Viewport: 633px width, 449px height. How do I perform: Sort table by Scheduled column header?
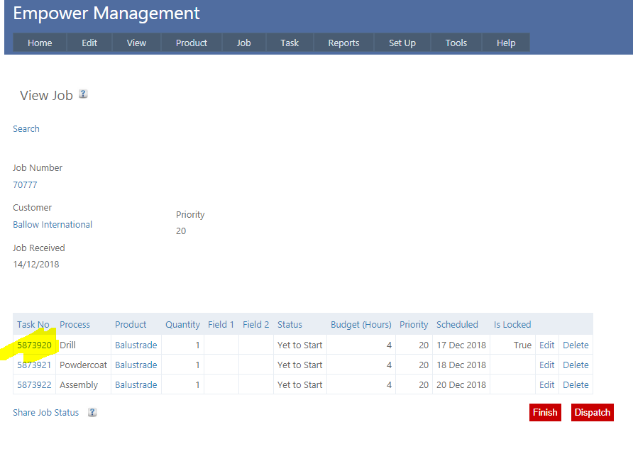457,325
